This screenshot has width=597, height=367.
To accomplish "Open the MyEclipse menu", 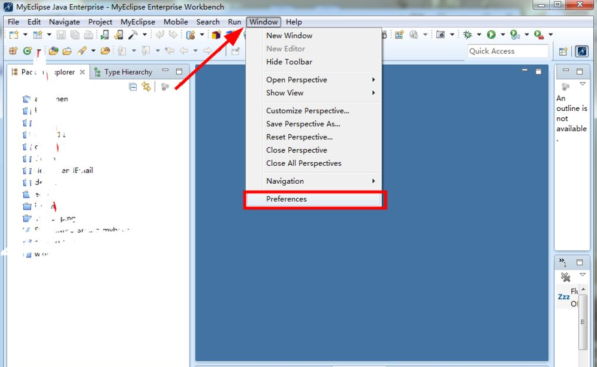I will pos(138,22).
